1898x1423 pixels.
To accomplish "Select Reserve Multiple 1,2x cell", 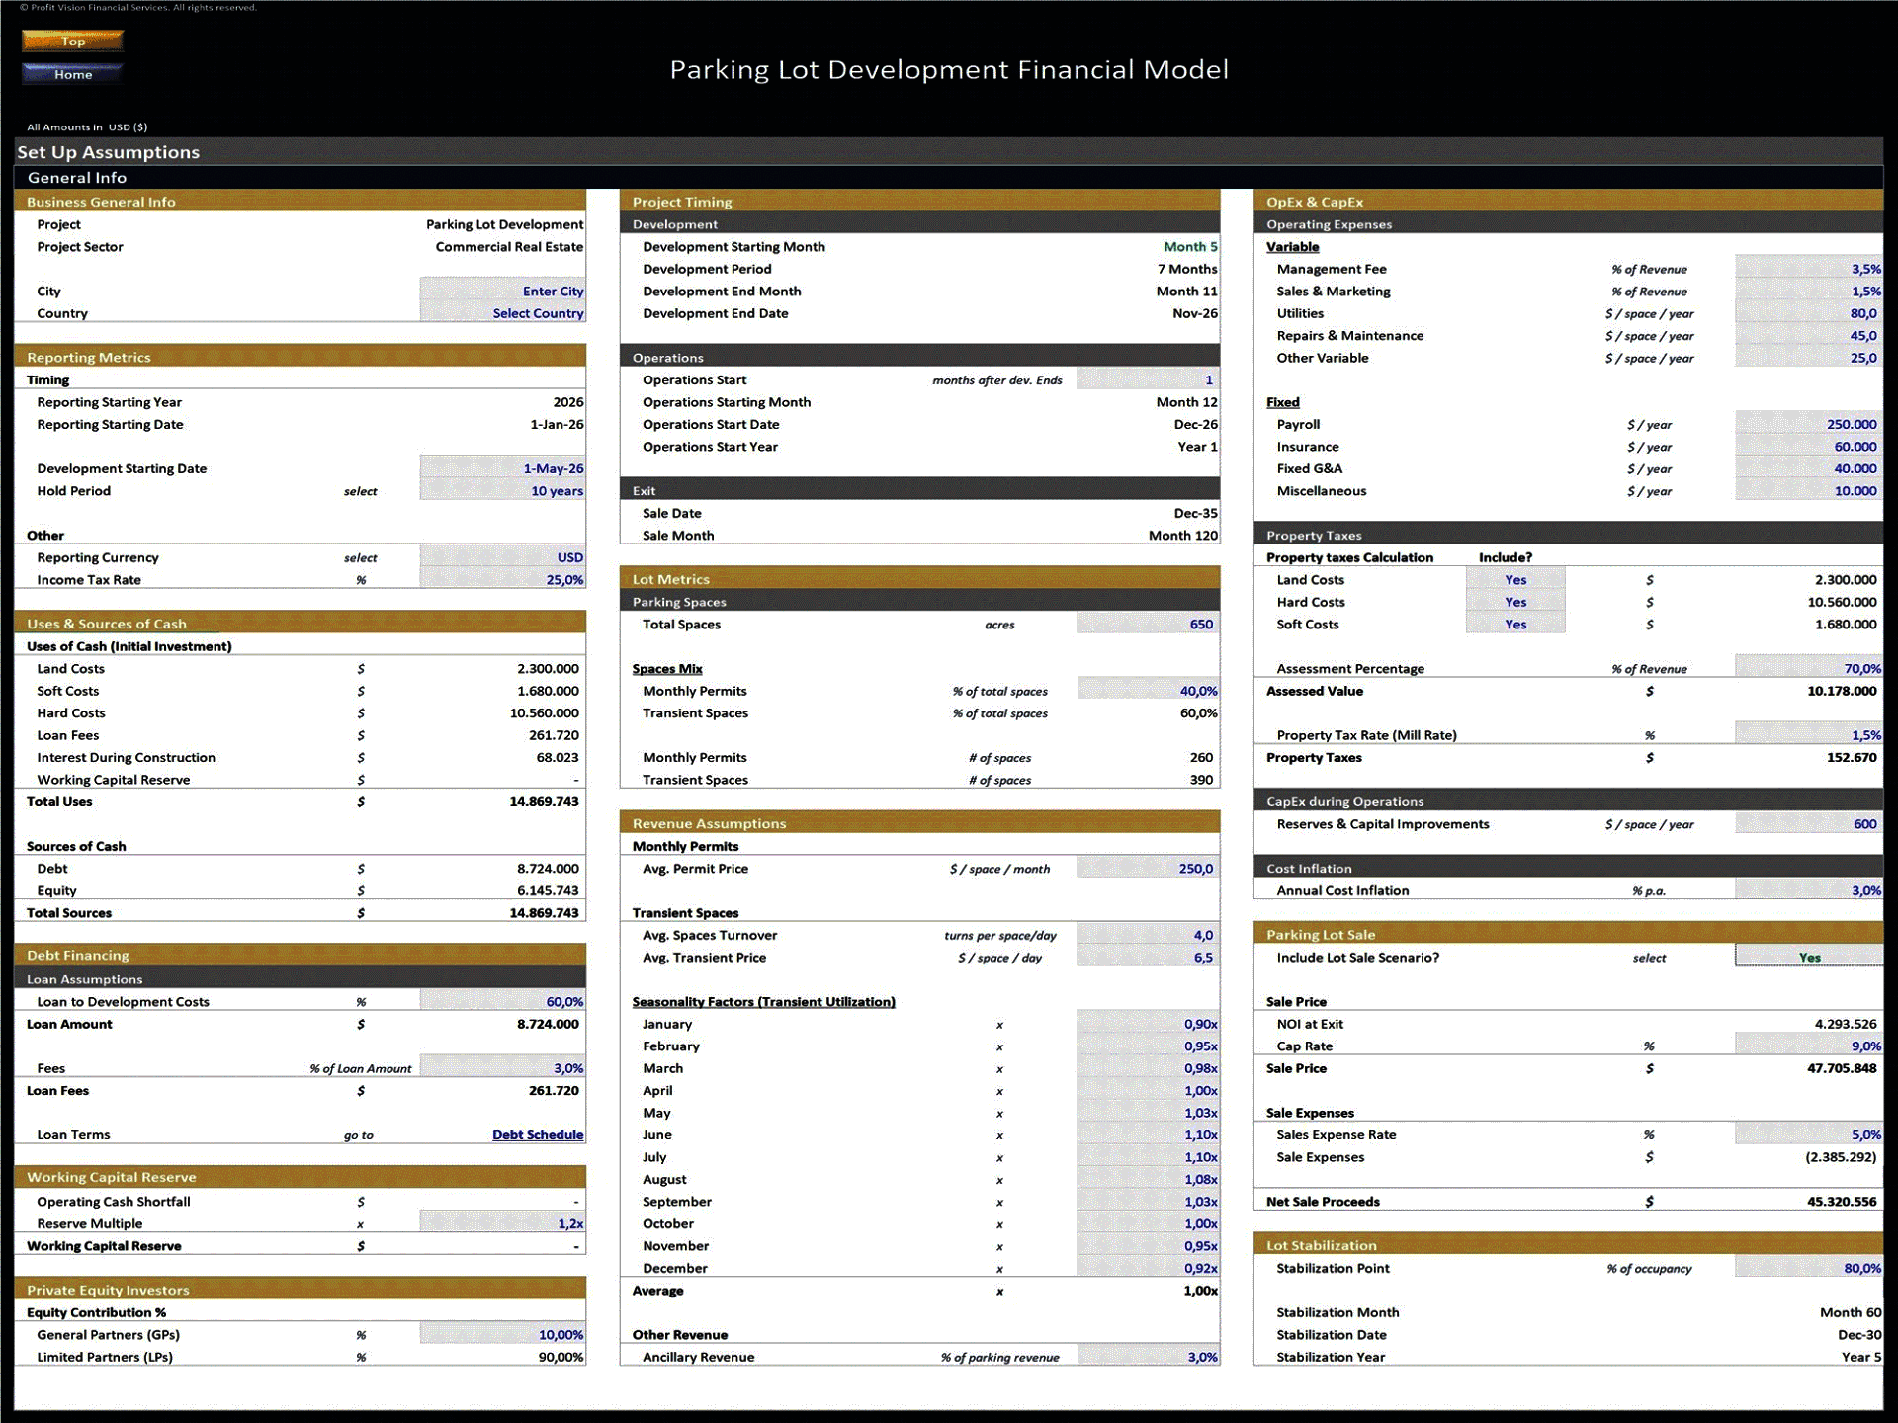I will coord(502,1223).
